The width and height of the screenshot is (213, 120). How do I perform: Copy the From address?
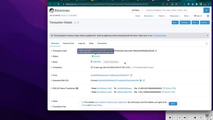131,75
